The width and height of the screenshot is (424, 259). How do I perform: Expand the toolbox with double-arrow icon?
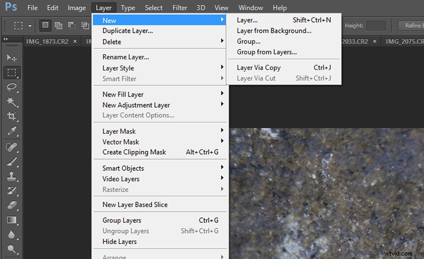click(x=6, y=39)
